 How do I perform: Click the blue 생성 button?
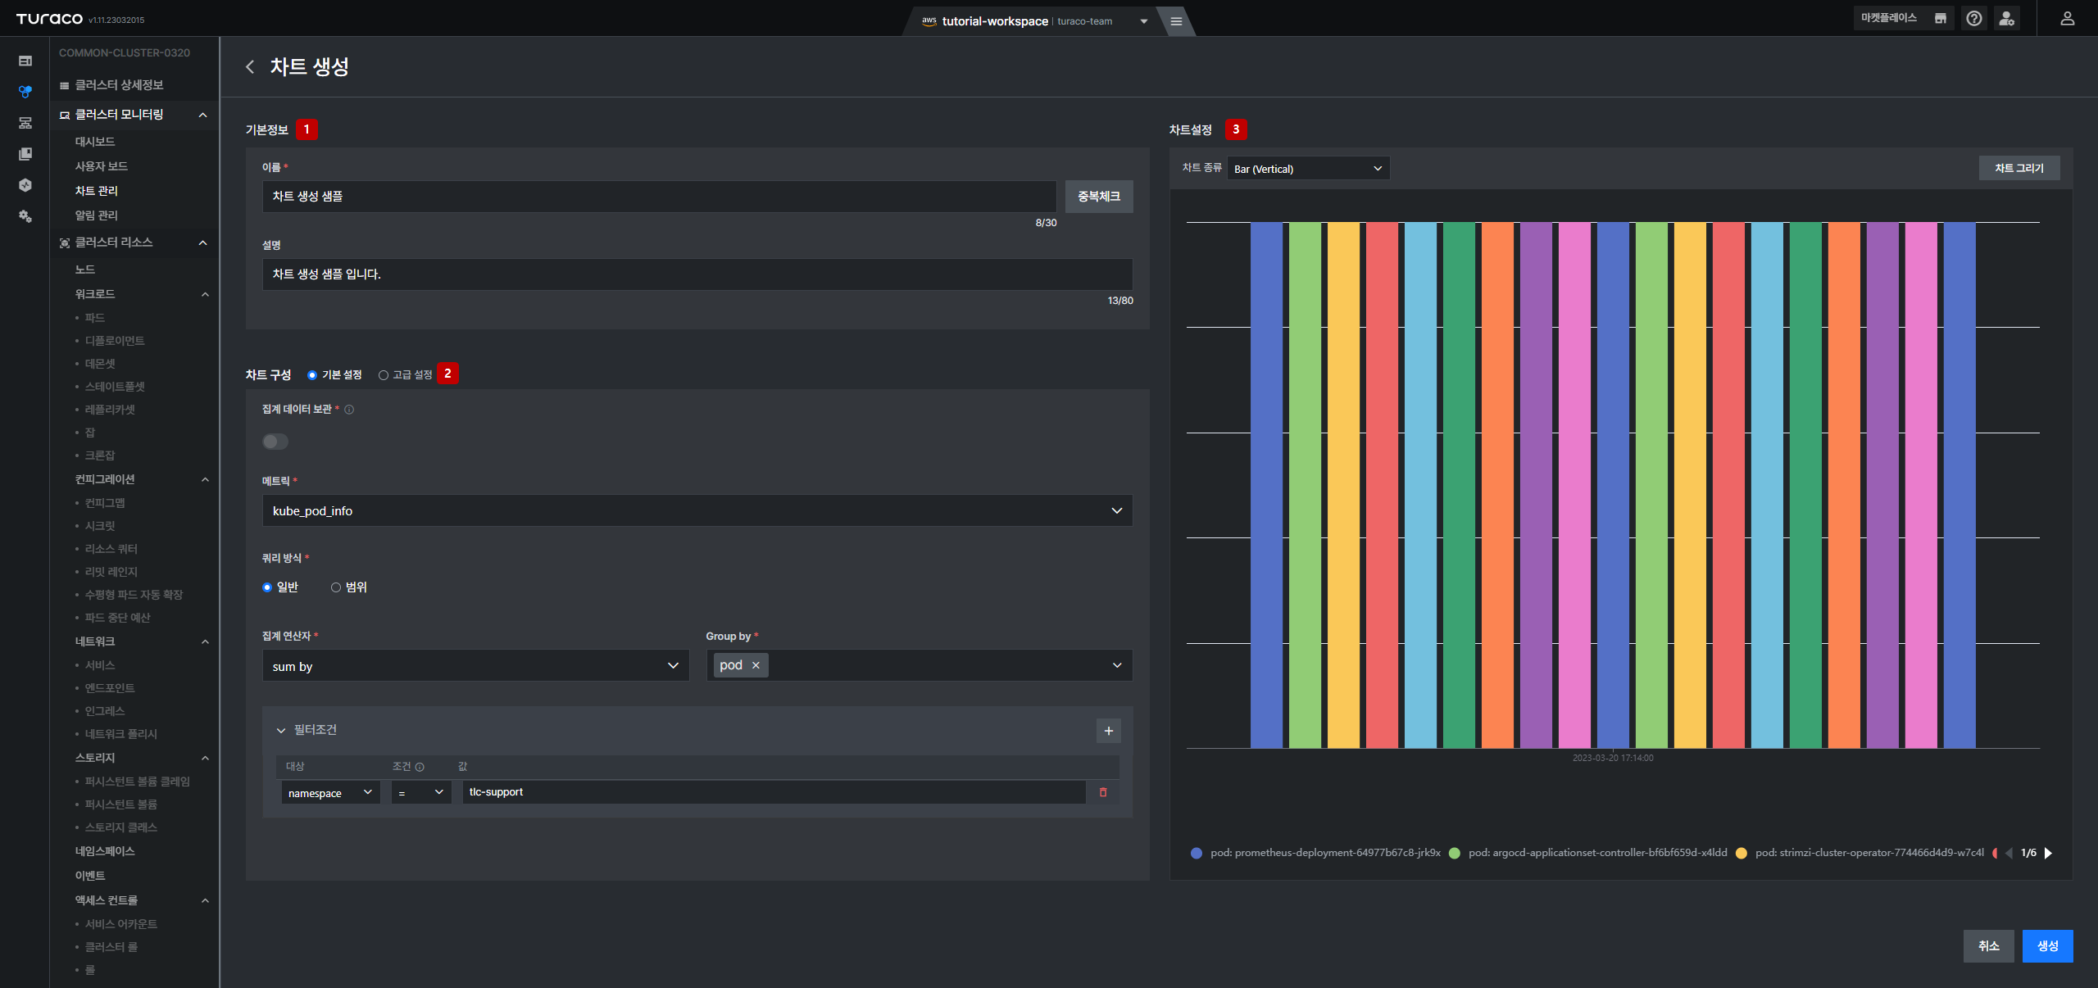[x=2047, y=946]
